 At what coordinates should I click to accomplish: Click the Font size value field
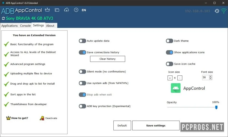(205, 77)
